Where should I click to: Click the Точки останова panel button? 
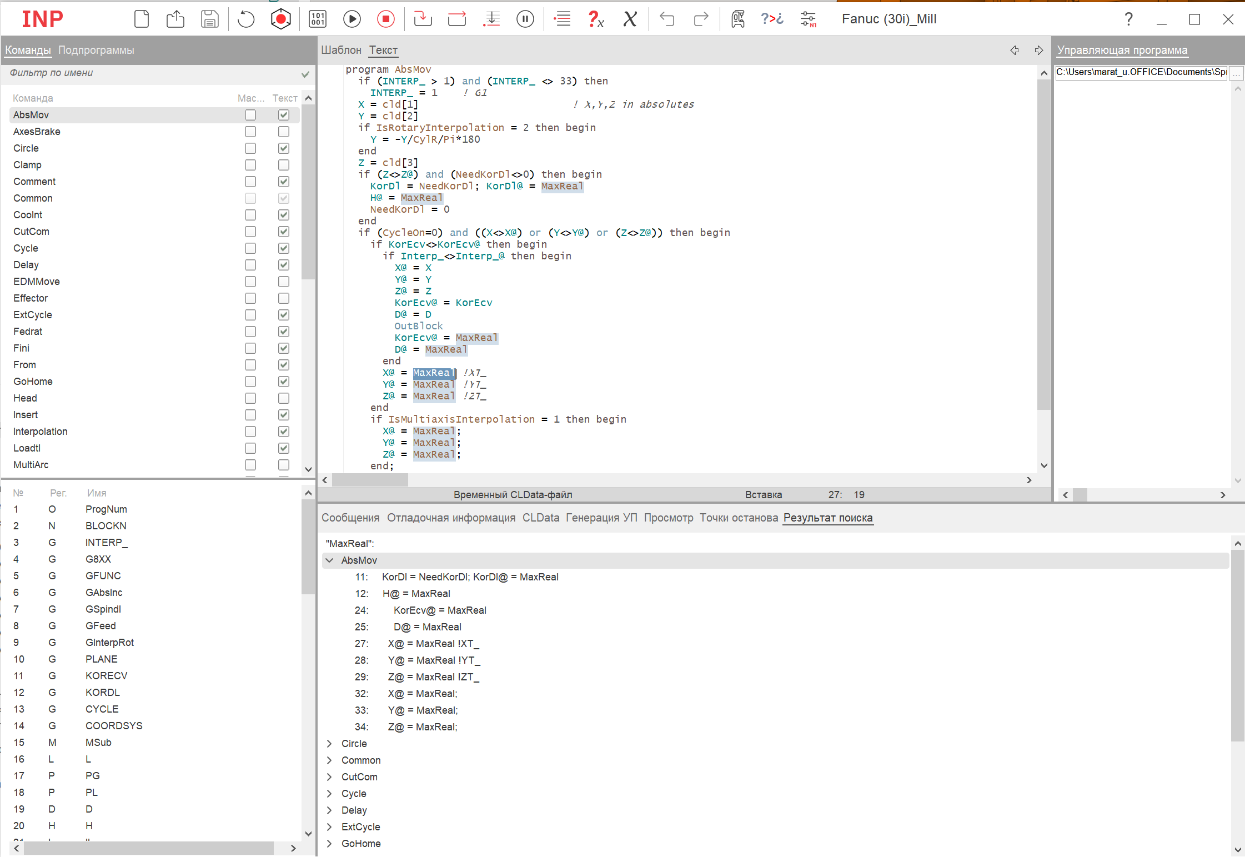[738, 518]
